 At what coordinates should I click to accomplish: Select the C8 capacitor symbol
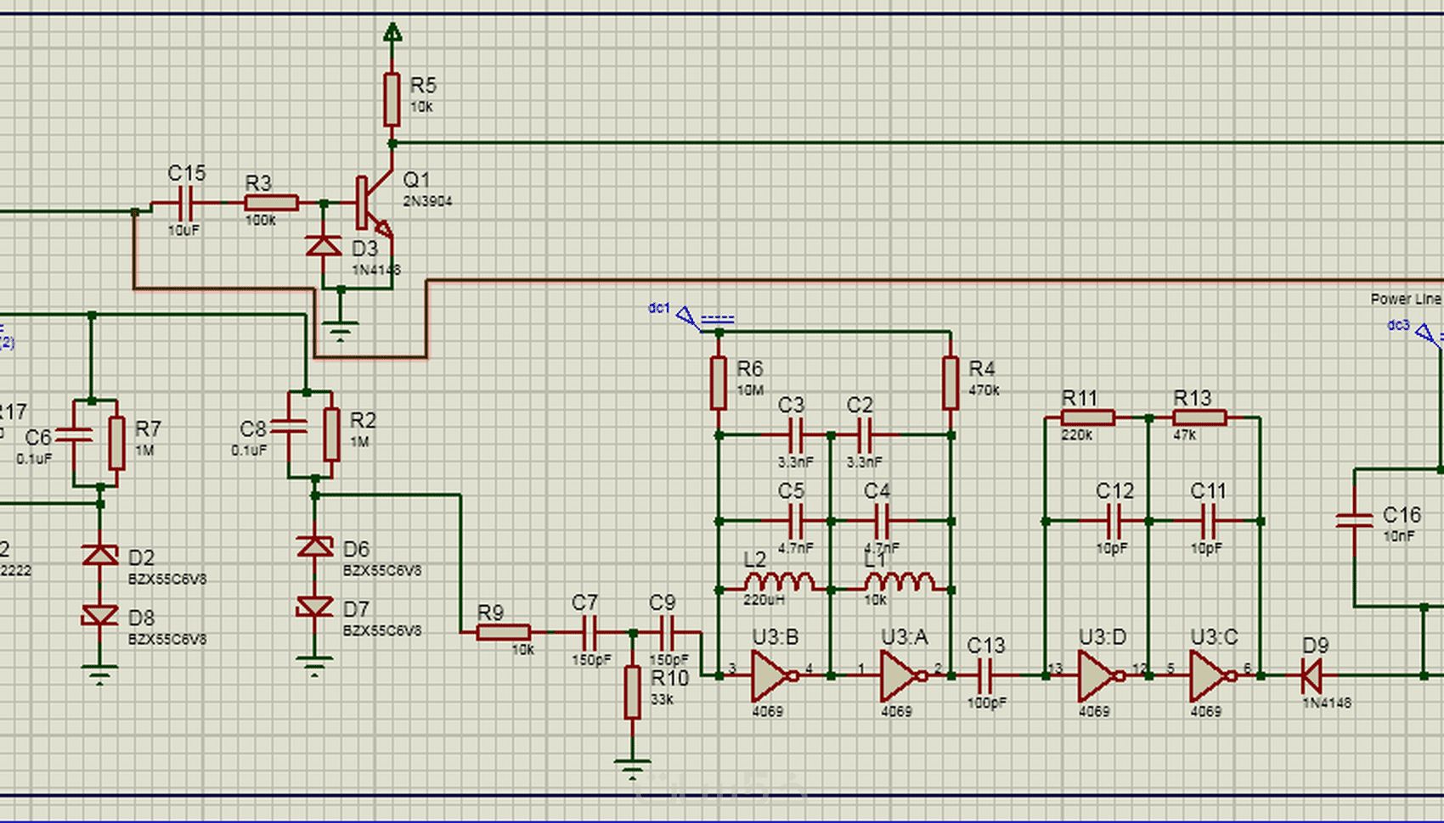(x=289, y=427)
